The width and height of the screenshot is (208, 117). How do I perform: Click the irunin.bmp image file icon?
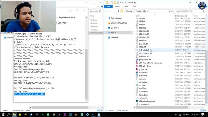pyautogui.click(x=137, y=72)
